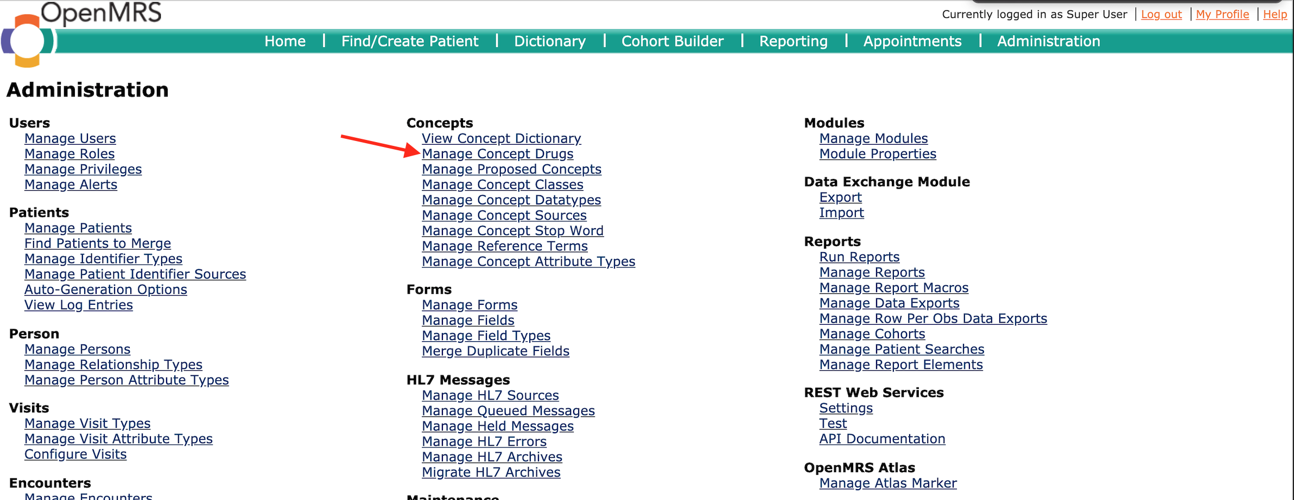Open Manage Cohorts link
1294x500 pixels.
click(x=872, y=334)
